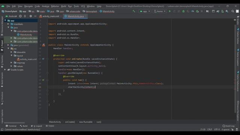Click Project panel horizontal scrollbar

[x=14, y=123]
